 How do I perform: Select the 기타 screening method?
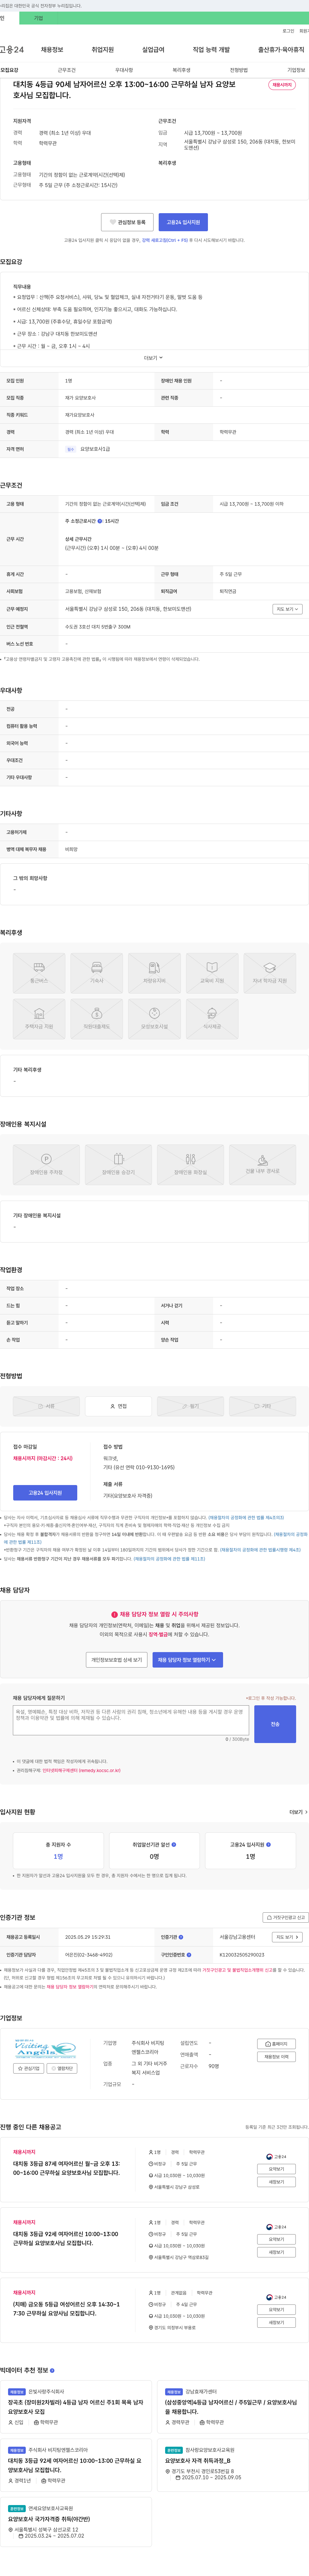262,1406
